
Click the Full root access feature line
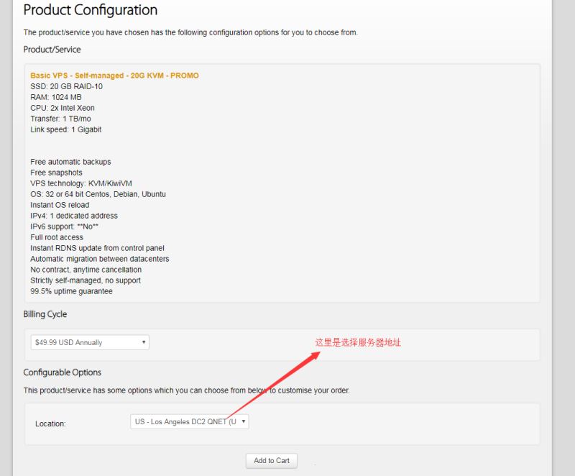point(57,237)
